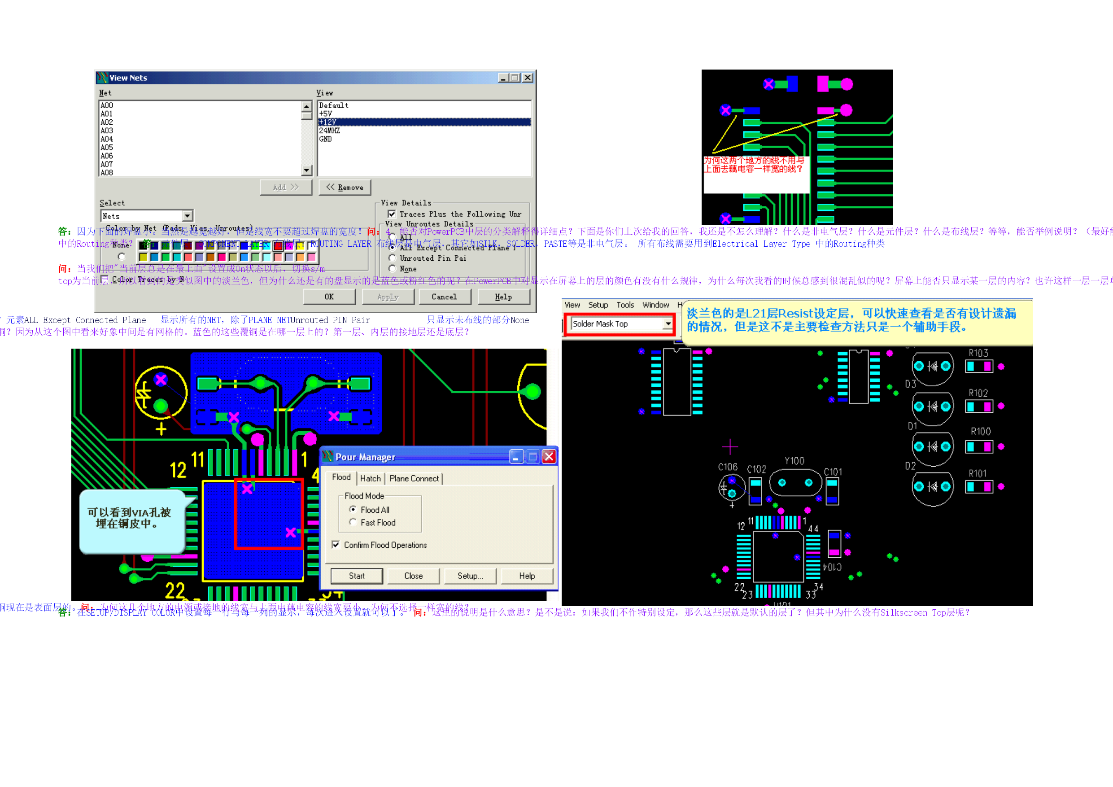Choose Unrouted Pin Pair radio option

tap(392, 258)
